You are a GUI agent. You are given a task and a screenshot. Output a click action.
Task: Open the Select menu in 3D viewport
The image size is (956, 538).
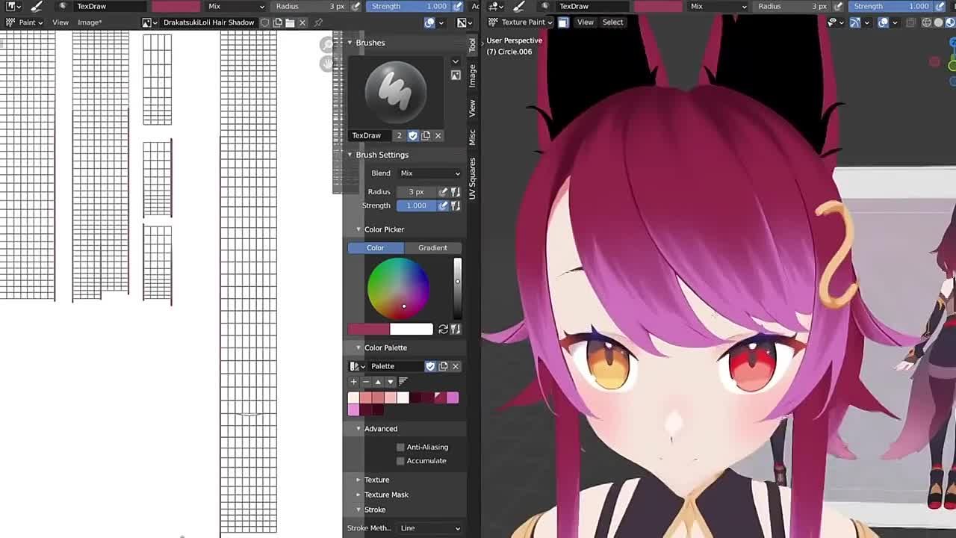point(612,22)
